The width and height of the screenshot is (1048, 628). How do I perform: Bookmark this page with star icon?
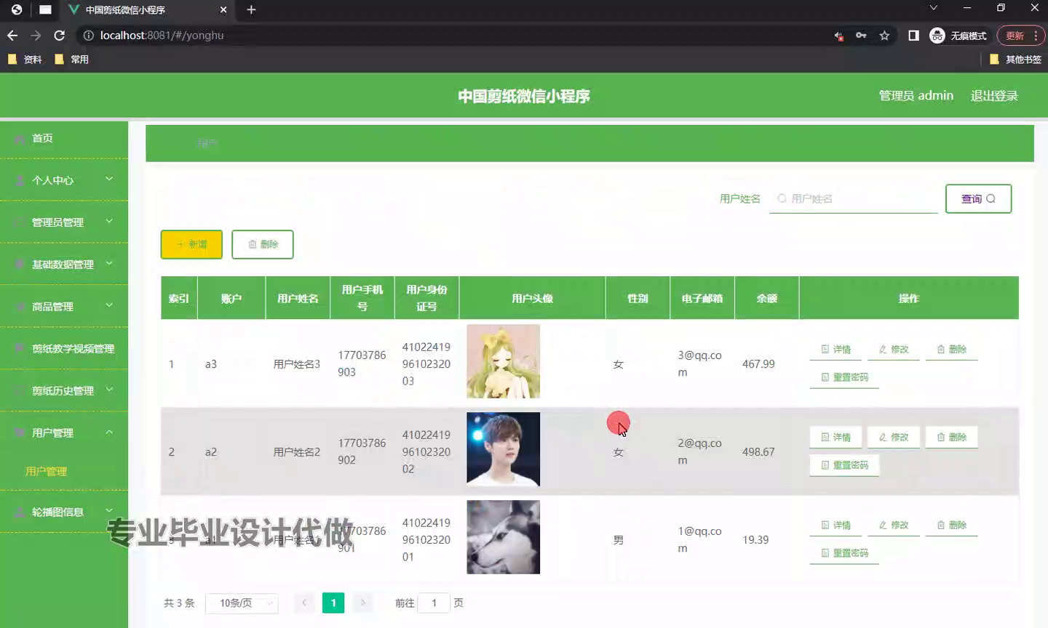[x=884, y=36]
